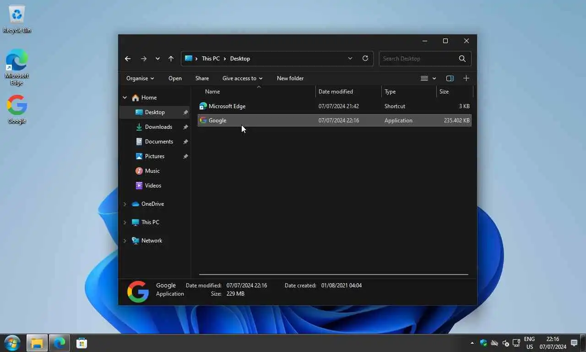586x352 pixels.
Task: Click This PC in address breadcrumb
Action: coord(211,59)
